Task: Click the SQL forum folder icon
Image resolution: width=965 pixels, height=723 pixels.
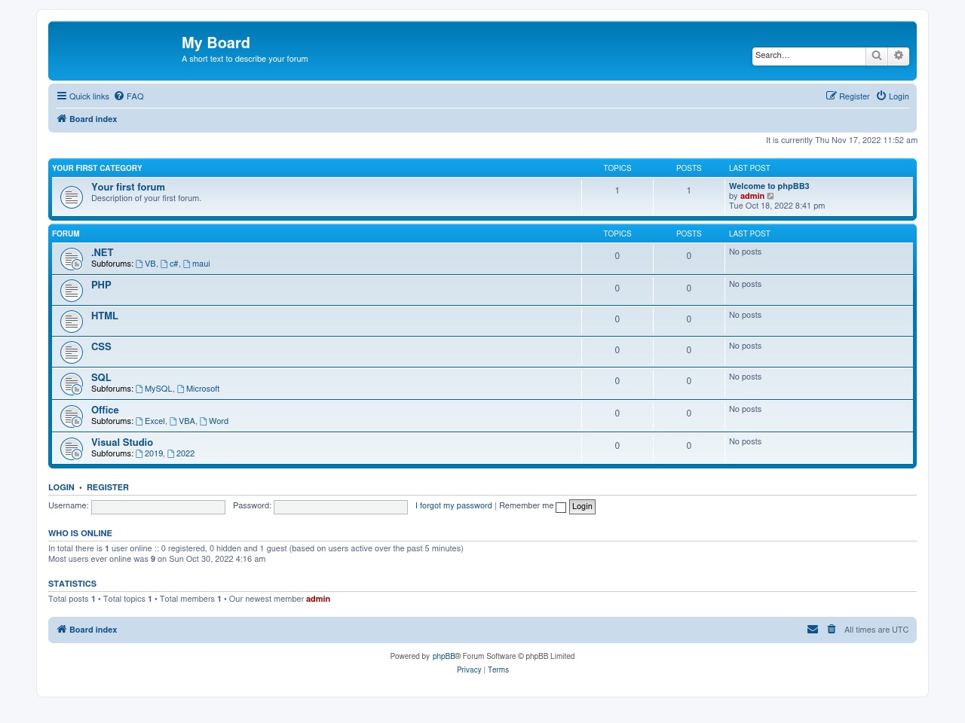Action: point(72,384)
